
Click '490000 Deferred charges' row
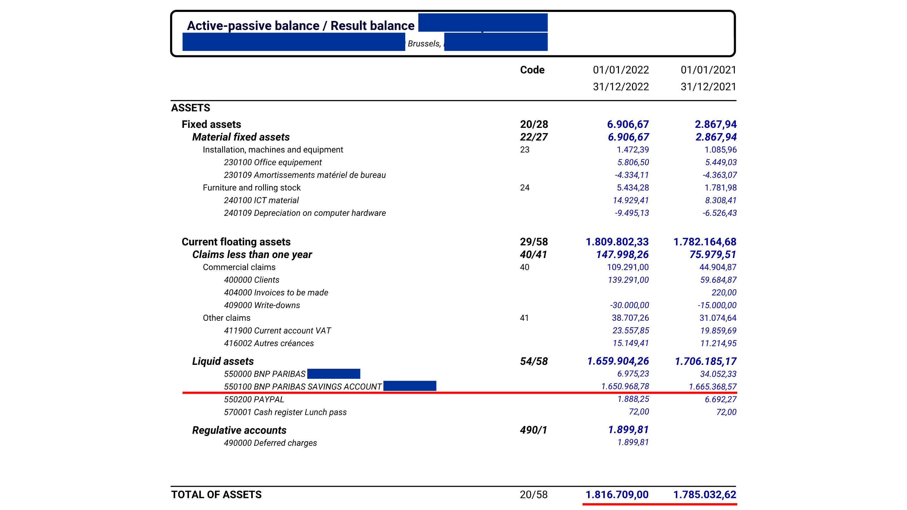coord(270,443)
